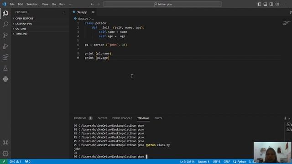Open the File menu
292x164 pixels.
coord(12,4)
